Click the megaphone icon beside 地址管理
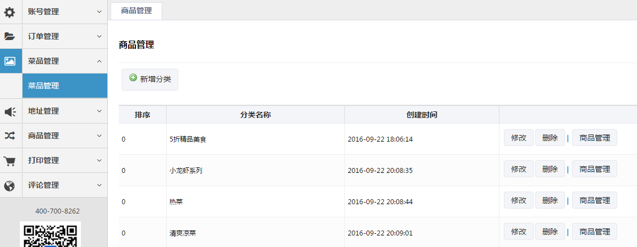637x247 pixels. pos(10,111)
